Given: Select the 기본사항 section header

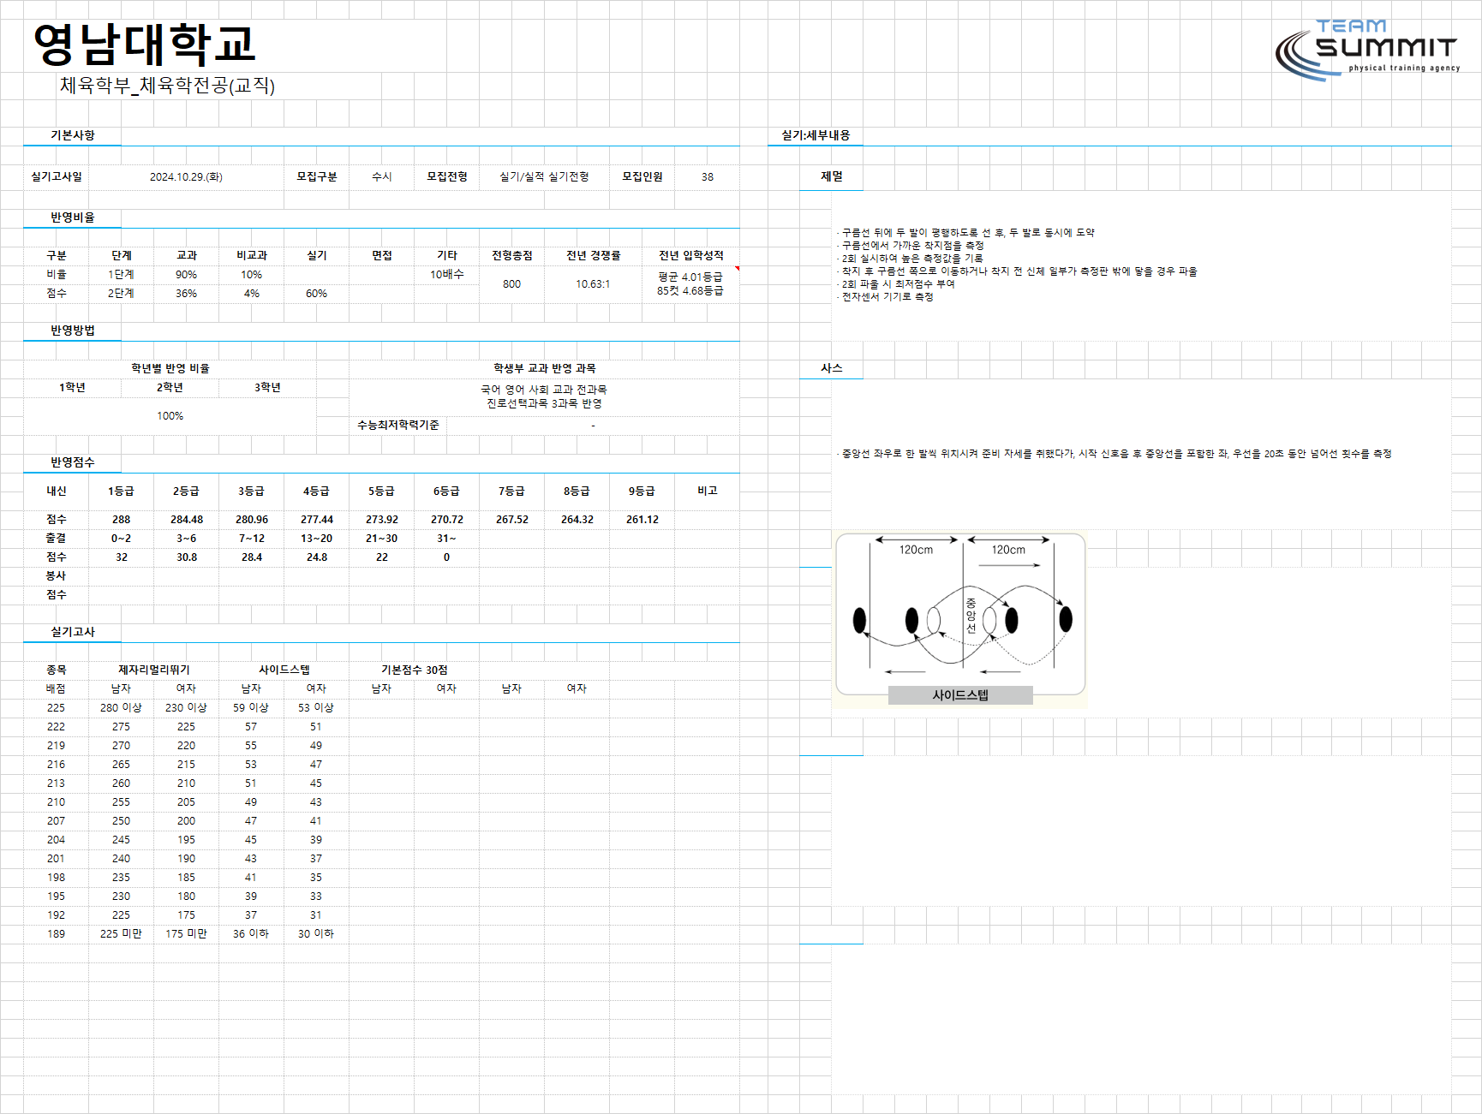Looking at the screenshot, I should [x=73, y=135].
